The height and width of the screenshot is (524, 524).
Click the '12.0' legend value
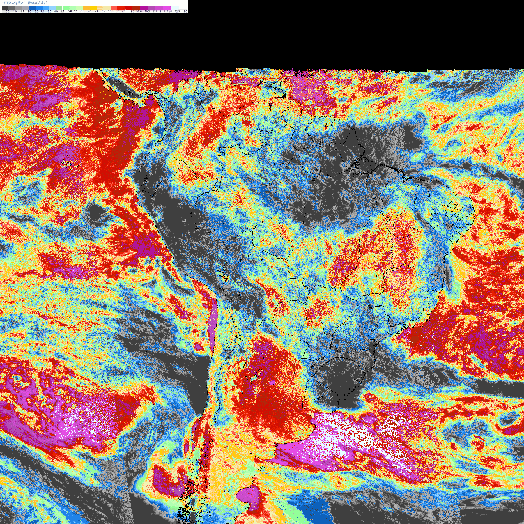click(x=169, y=11)
